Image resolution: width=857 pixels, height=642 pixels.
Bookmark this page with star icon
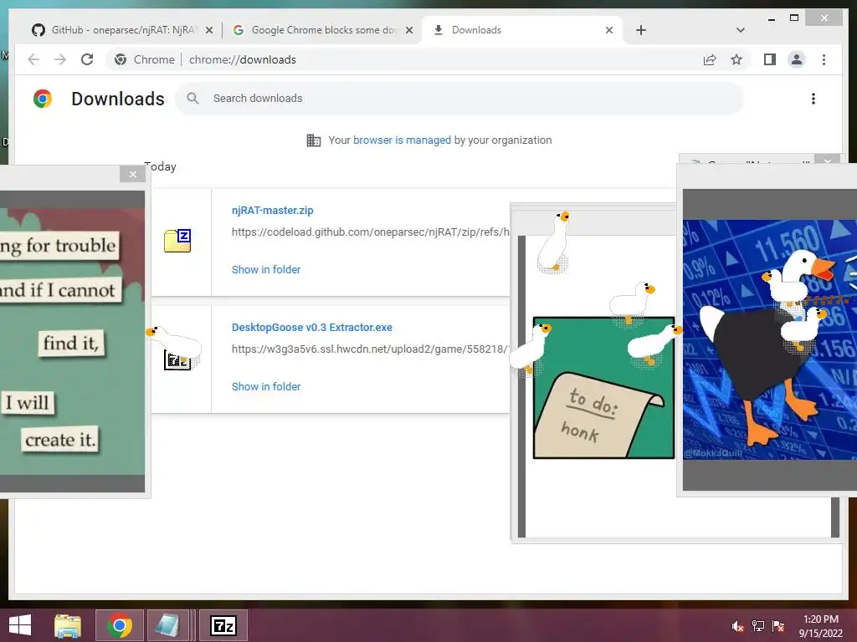click(x=736, y=59)
